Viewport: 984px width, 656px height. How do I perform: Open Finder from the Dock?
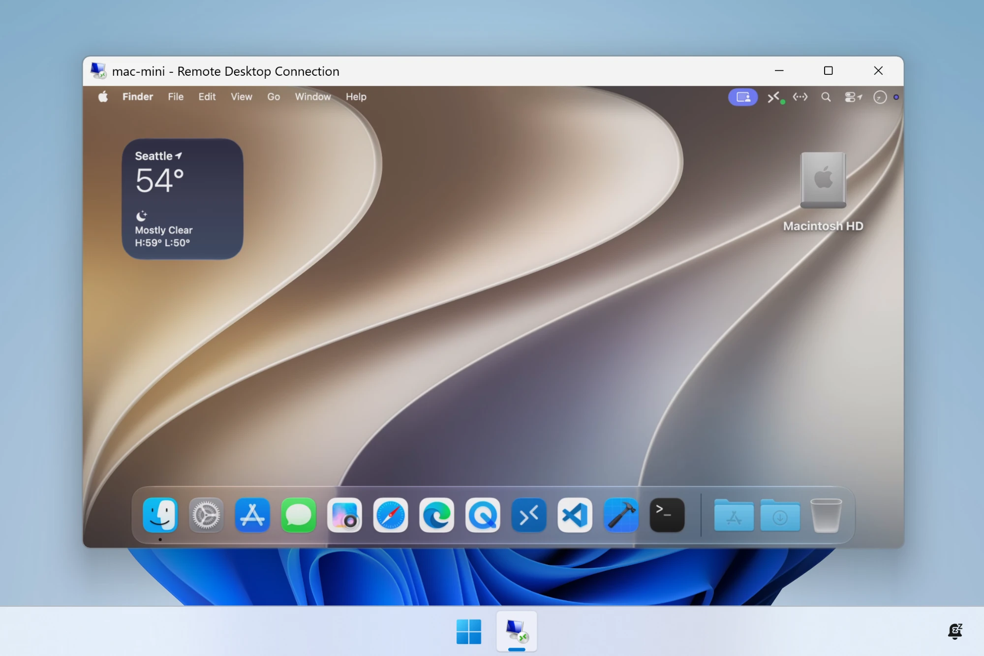click(x=160, y=515)
